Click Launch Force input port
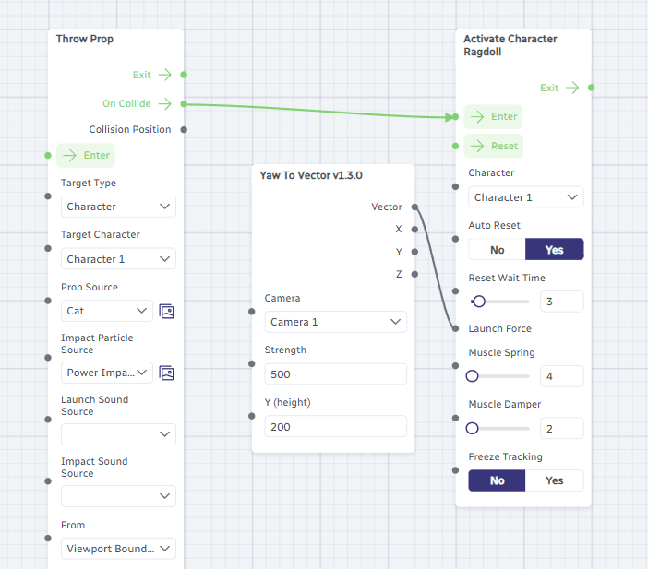 tap(455, 328)
